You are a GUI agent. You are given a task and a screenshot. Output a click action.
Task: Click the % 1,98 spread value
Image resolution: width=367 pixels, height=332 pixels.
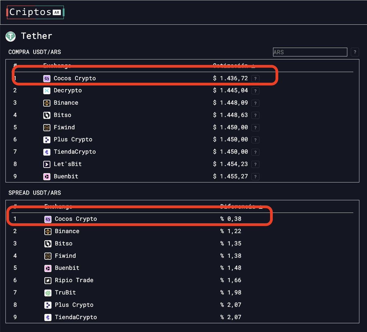click(231, 293)
